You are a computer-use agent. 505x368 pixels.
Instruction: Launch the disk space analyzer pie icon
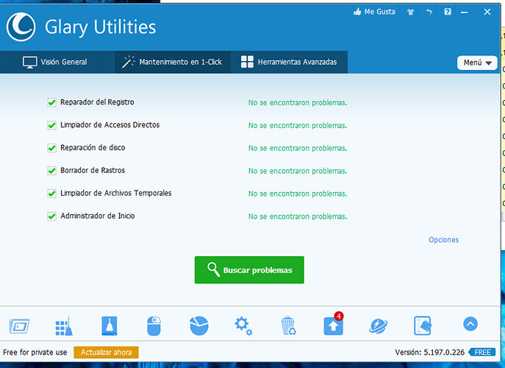199,326
